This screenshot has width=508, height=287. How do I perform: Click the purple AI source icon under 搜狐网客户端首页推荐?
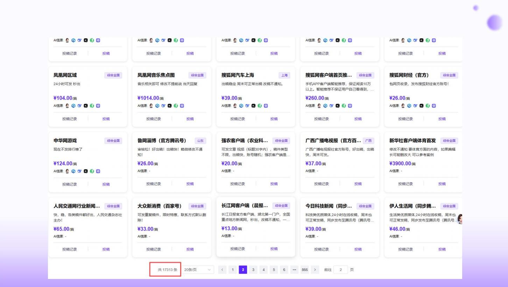[x=350, y=105]
